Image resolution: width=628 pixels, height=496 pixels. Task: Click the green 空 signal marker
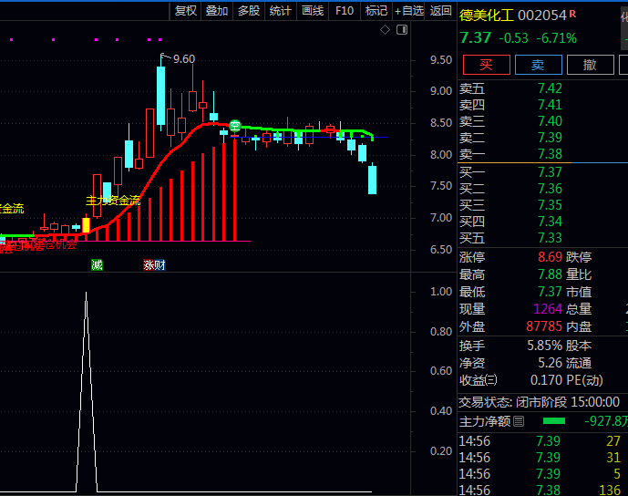[234, 125]
